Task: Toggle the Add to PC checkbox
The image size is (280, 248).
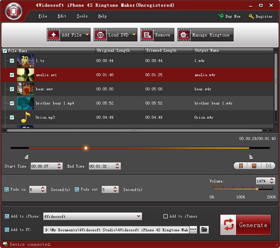Action: 7,230
